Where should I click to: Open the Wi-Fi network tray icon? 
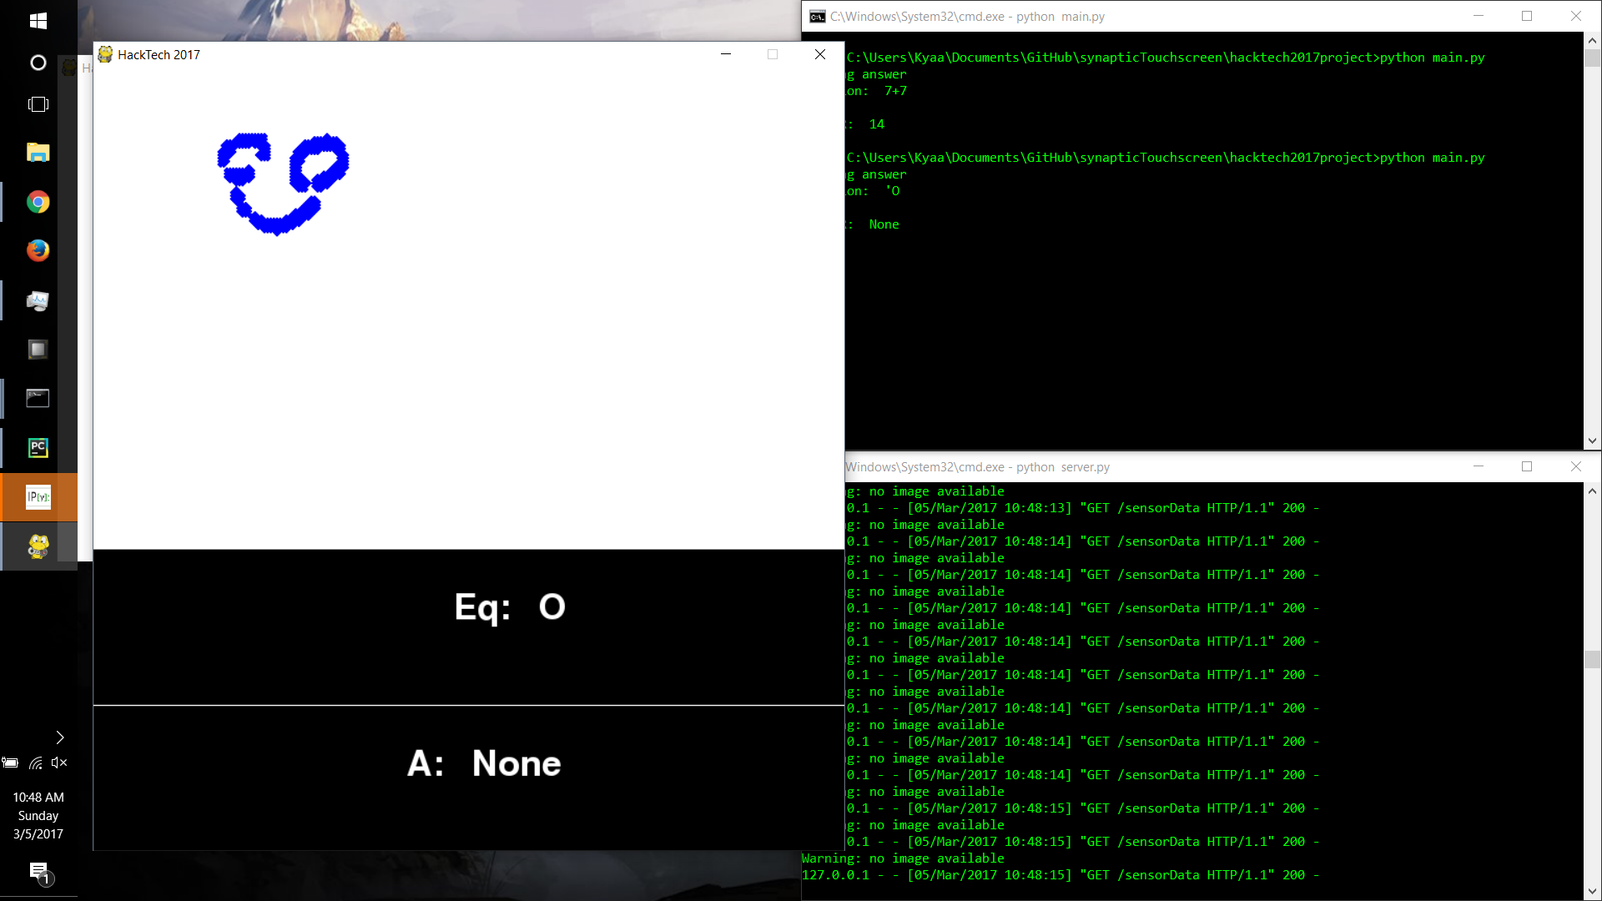(35, 763)
